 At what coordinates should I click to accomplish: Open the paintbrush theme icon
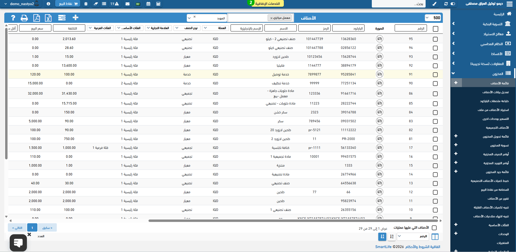434,4
